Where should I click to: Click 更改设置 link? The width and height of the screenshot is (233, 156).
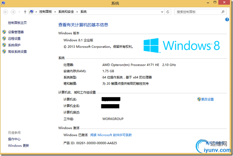point(207,99)
